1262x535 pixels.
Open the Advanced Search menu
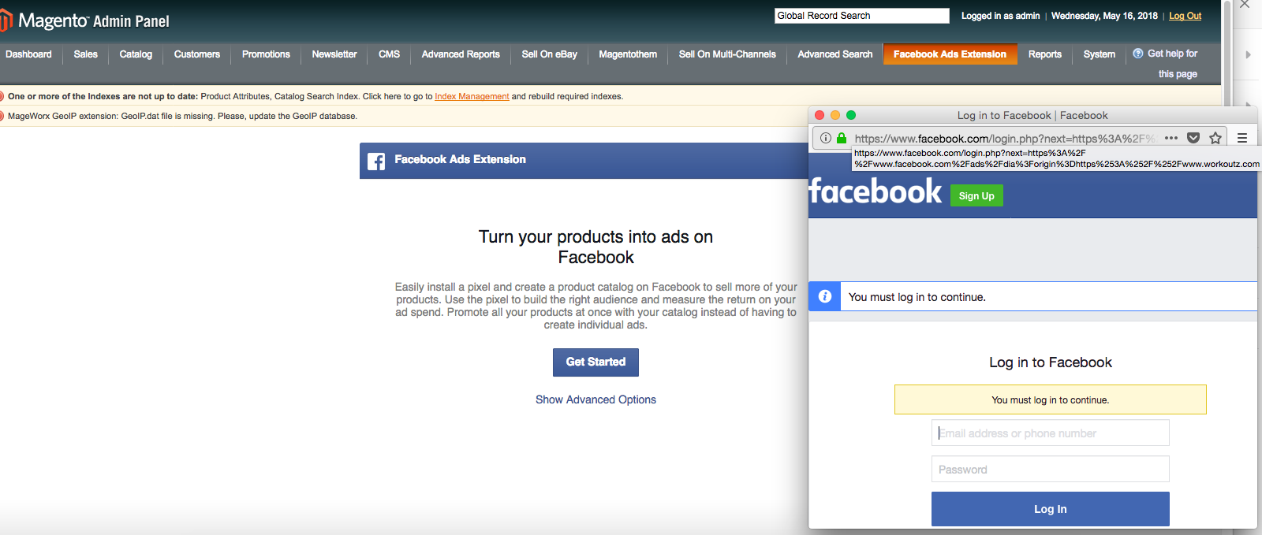click(x=835, y=54)
